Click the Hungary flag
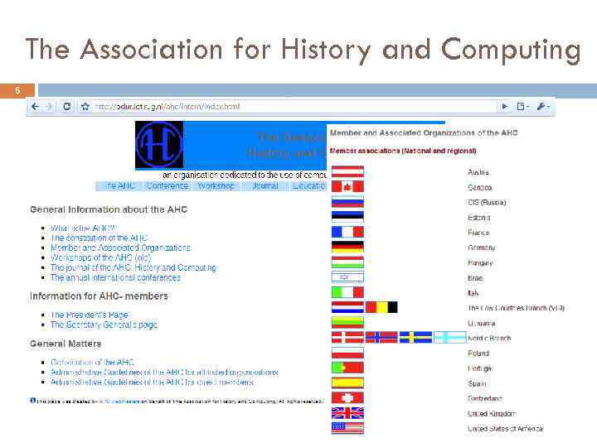Viewport: 597px width, 447px height. point(347,262)
